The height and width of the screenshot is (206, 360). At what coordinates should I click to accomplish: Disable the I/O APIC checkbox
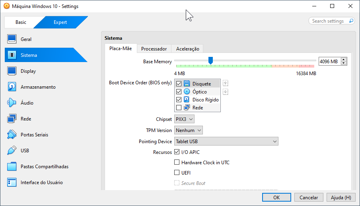coord(177,152)
